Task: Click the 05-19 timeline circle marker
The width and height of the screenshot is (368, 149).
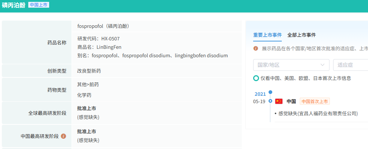Action: tap(270, 101)
